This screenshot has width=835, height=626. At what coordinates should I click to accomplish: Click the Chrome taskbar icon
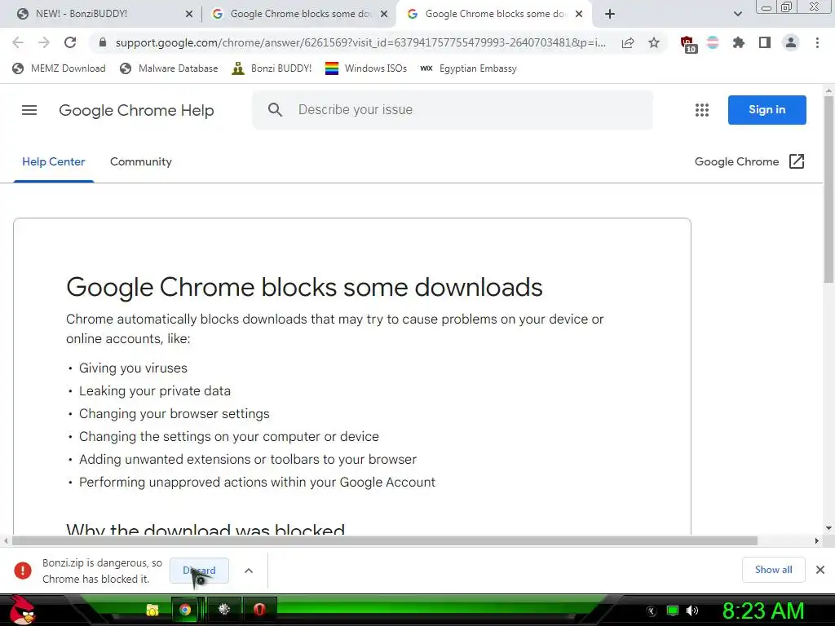point(185,610)
